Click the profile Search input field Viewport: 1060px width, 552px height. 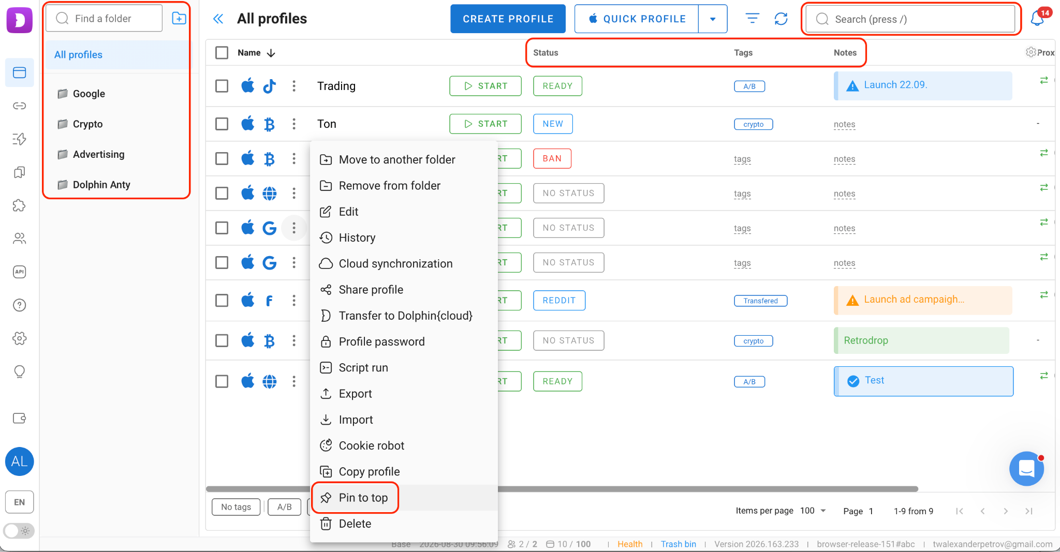click(910, 19)
